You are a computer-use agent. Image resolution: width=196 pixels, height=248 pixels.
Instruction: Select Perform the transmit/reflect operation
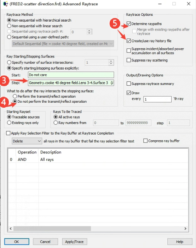point(15,96)
